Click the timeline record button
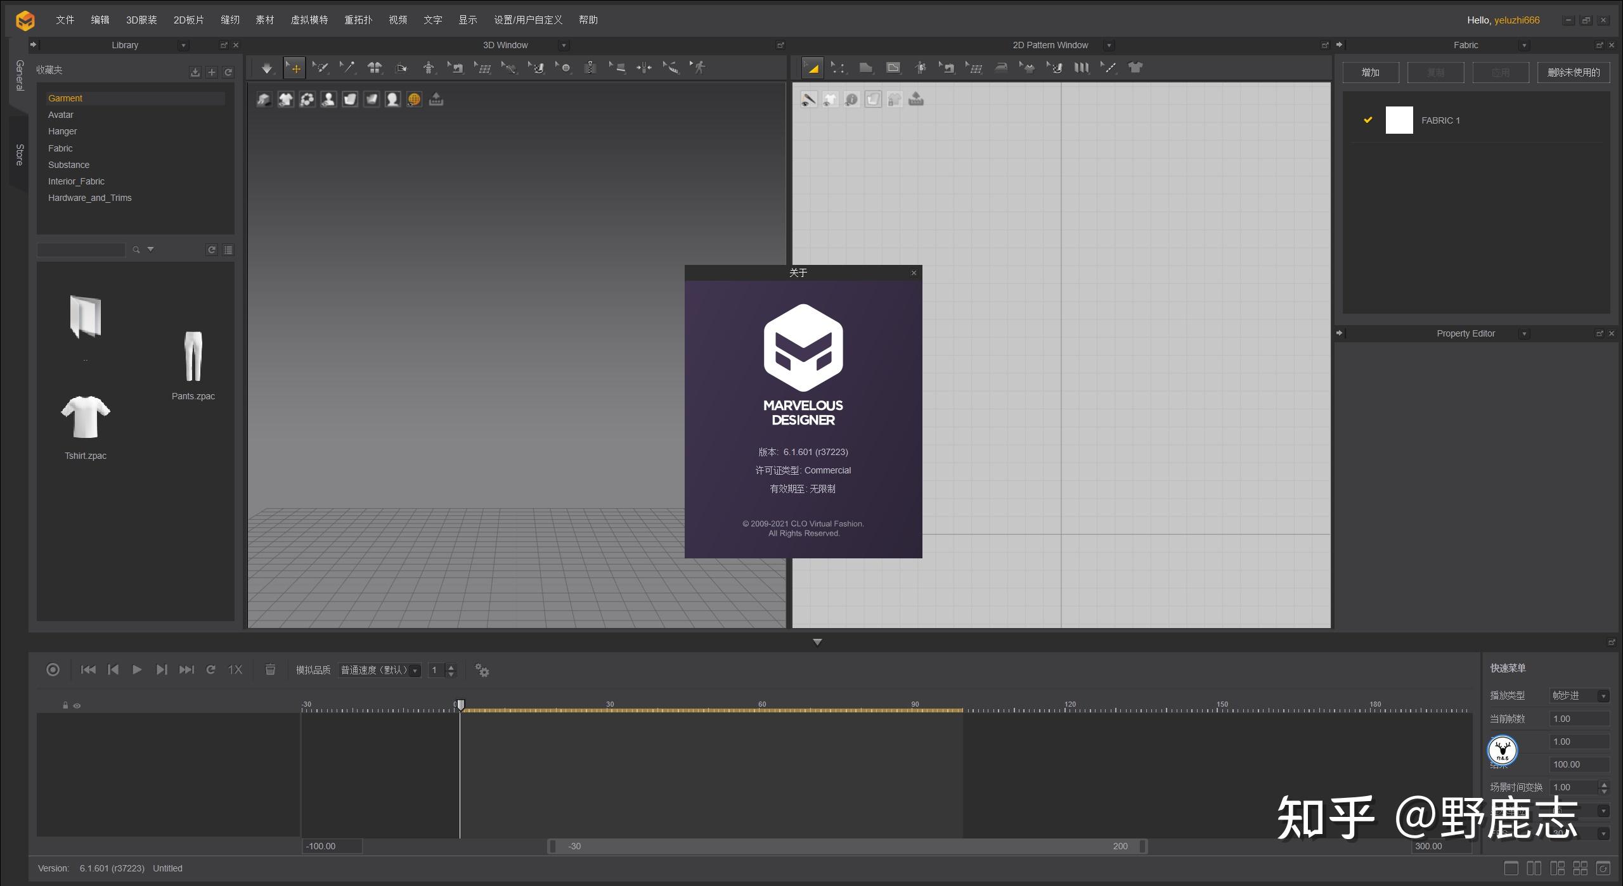Screen dimensions: 1623x886 tap(53, 670)
